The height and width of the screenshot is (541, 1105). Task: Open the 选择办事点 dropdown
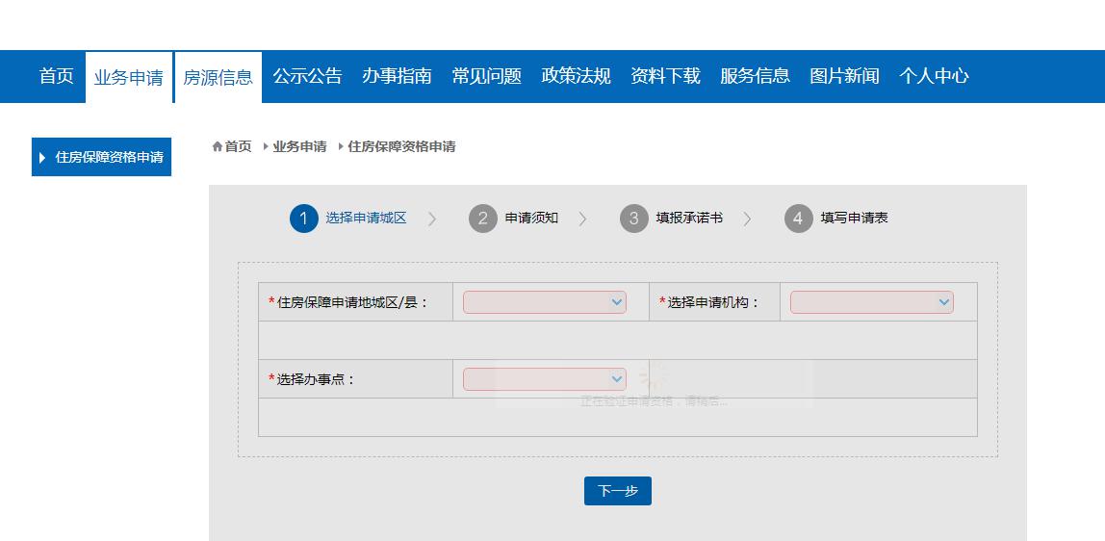[x=544, y=379]
